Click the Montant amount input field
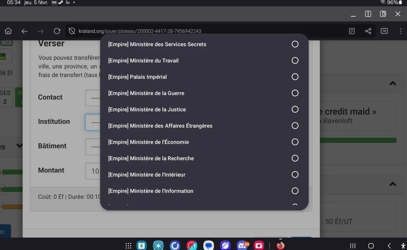Viewport: 407px width, 250px height. [93, 171]
